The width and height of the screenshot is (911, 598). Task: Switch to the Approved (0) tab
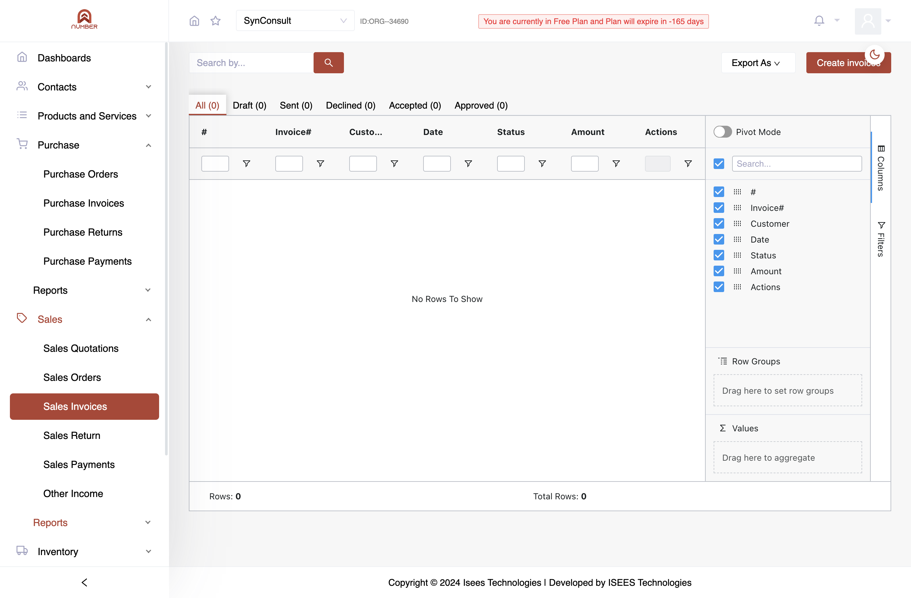tap(481, 105)
